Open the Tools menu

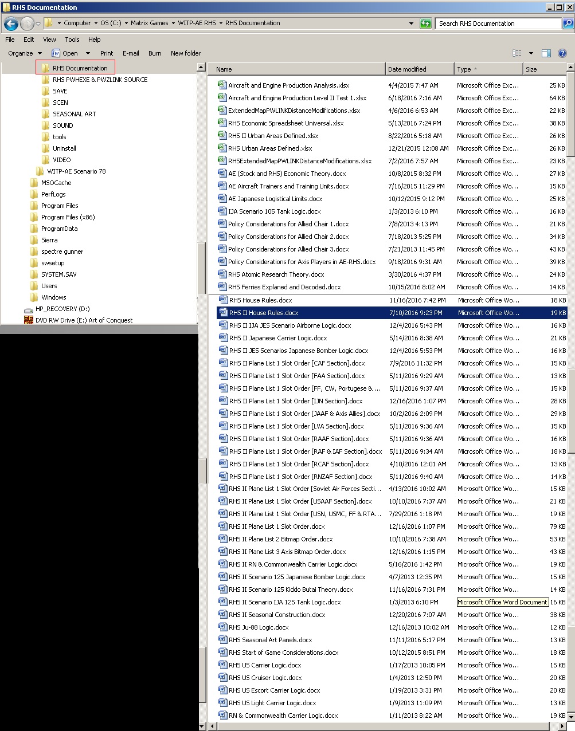pyautogui.click(x=72, y=40)
